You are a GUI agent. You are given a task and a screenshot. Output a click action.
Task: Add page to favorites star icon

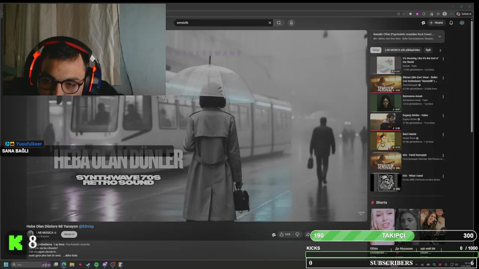click(x=404, y=14)
